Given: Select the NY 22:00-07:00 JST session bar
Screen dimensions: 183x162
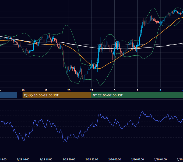Looking at the screenshot, I should (x=137, y=95).
